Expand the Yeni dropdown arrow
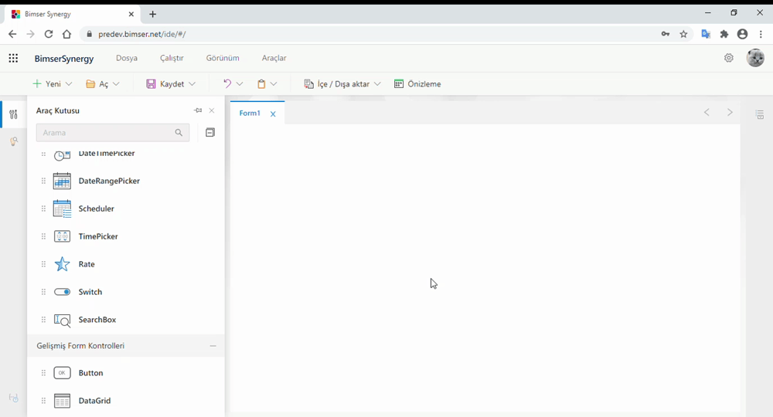773x417 pixels. (69, 84)
